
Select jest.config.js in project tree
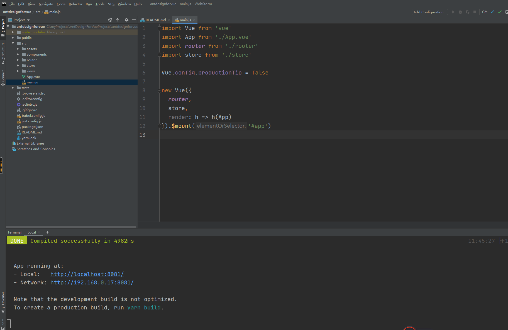(x=31, y=121)
